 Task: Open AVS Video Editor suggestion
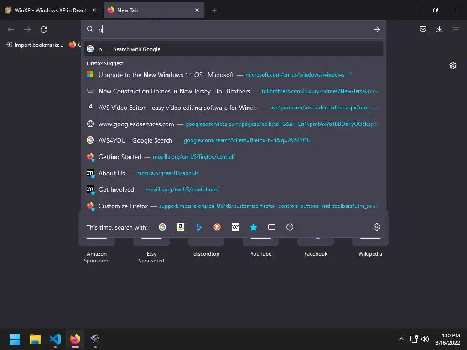click(233, 108)
